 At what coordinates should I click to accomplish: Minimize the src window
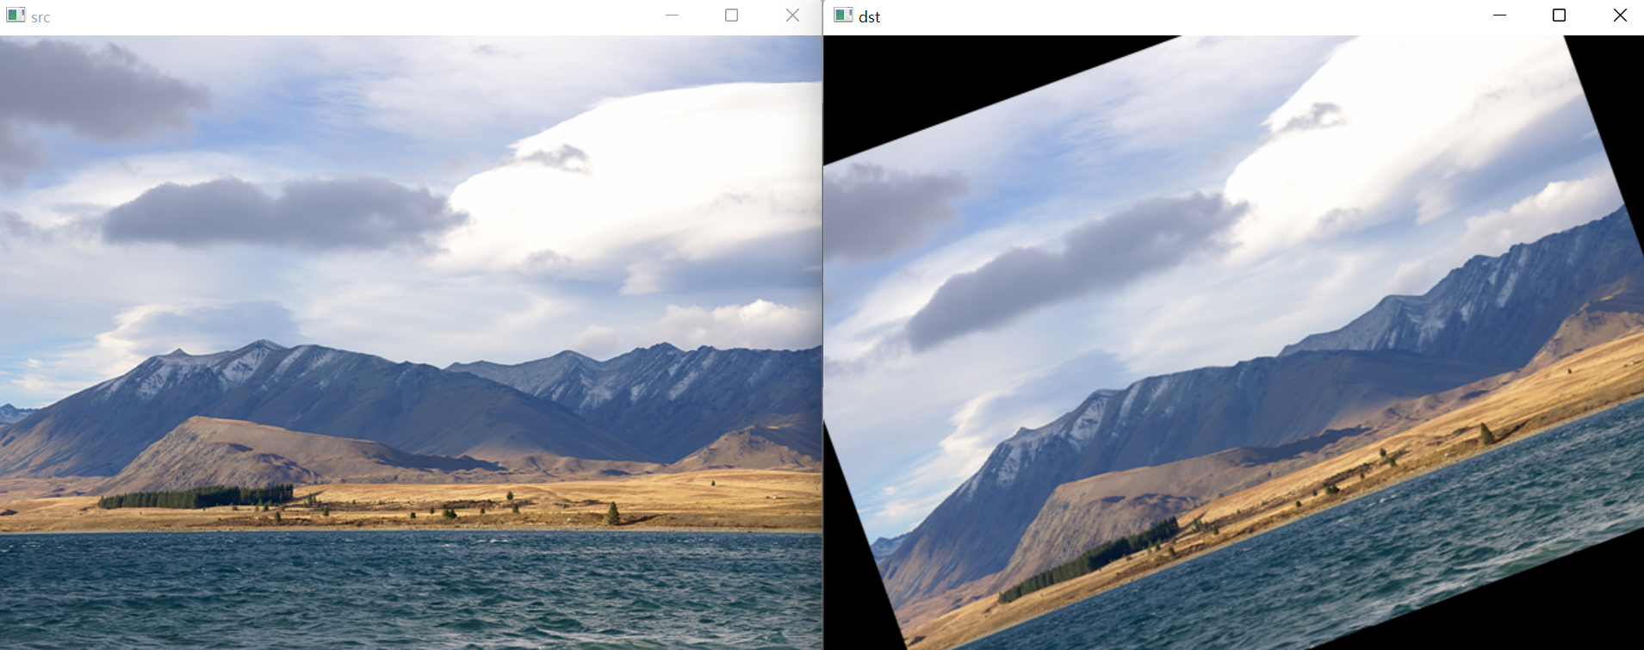pos(672,15)
